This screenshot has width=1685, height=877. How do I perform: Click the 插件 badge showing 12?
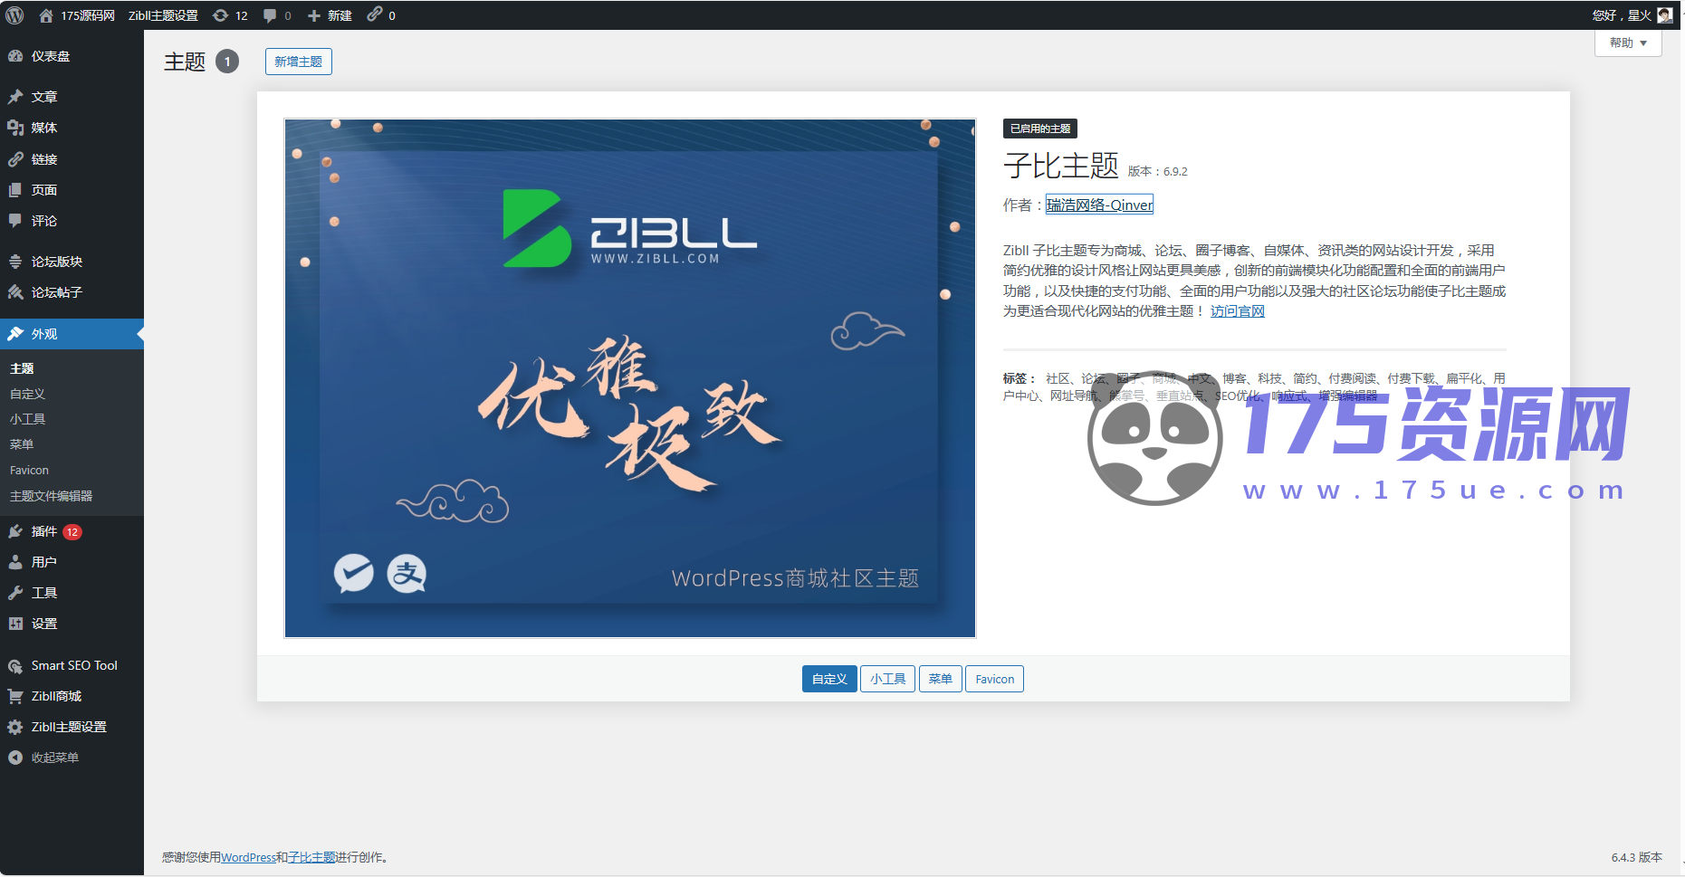[72, 532]
